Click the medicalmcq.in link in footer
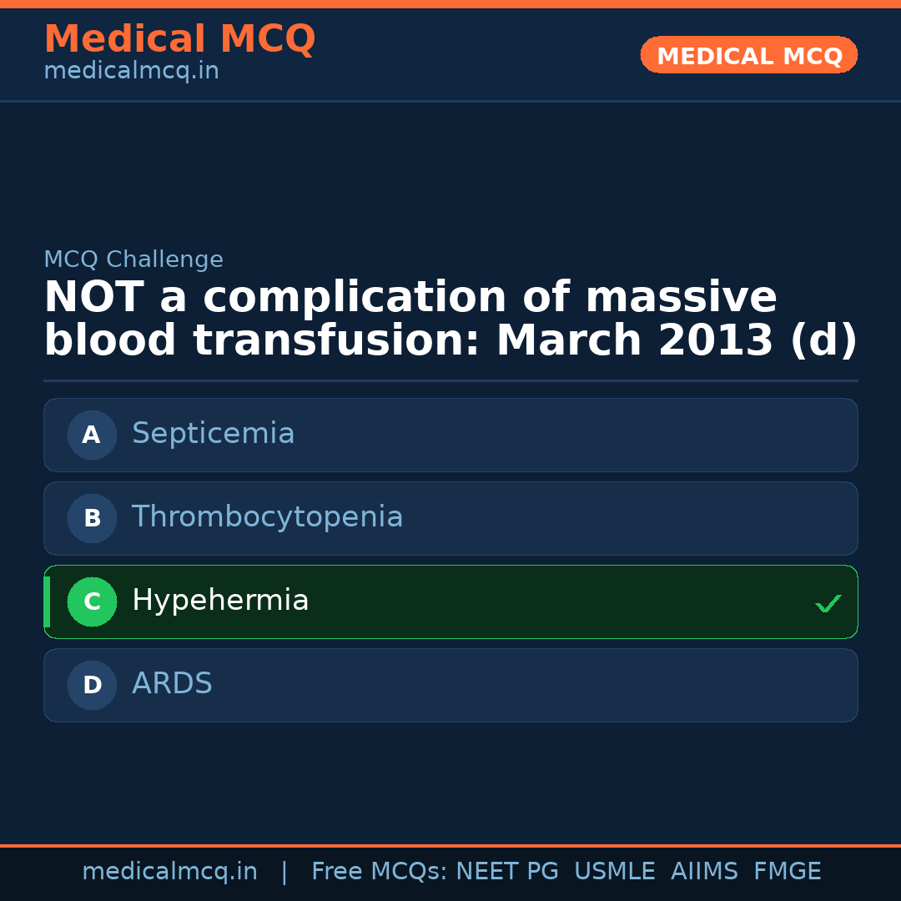This screenshot has width=901, height=901. point(169,872)
